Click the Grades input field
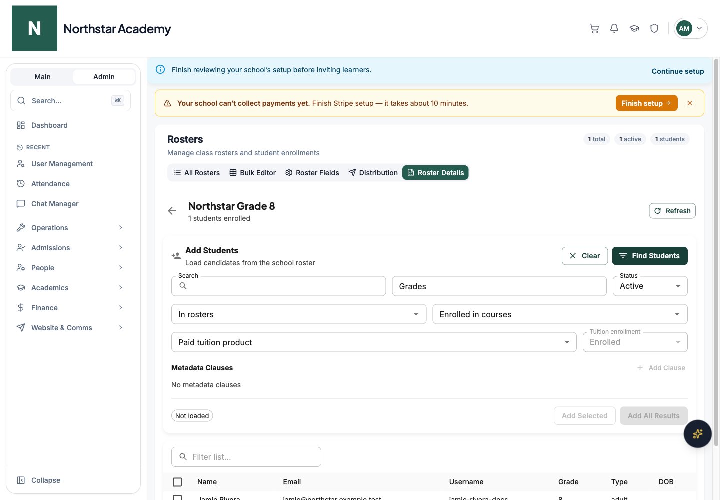Screen dimensions: 720x500 (x=499, y=286)
